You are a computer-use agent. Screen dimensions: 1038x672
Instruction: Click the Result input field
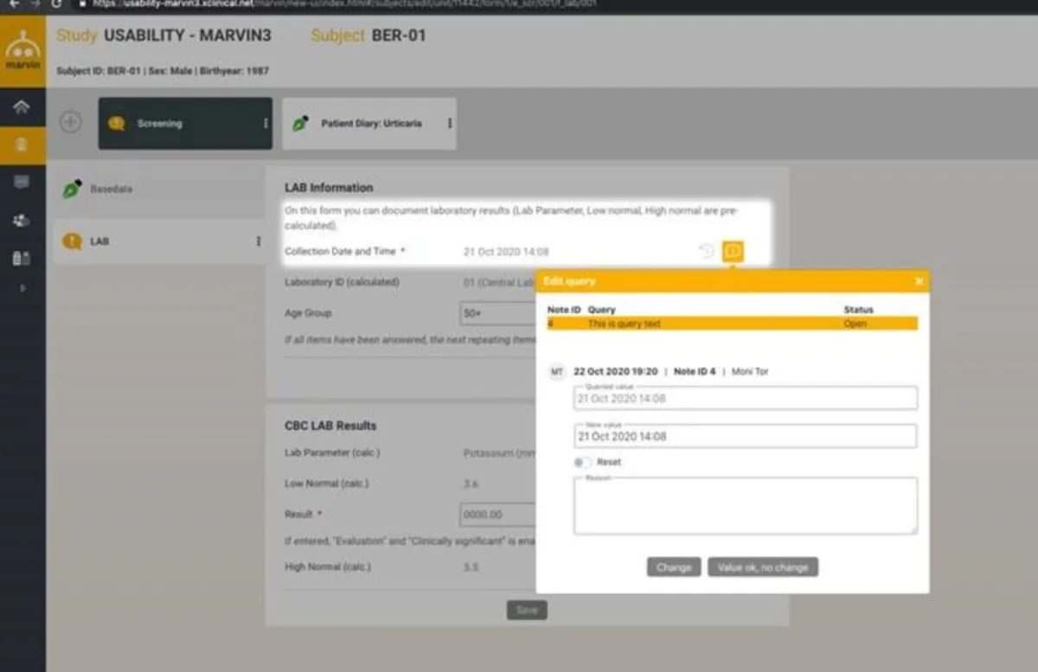coord(498,515)
